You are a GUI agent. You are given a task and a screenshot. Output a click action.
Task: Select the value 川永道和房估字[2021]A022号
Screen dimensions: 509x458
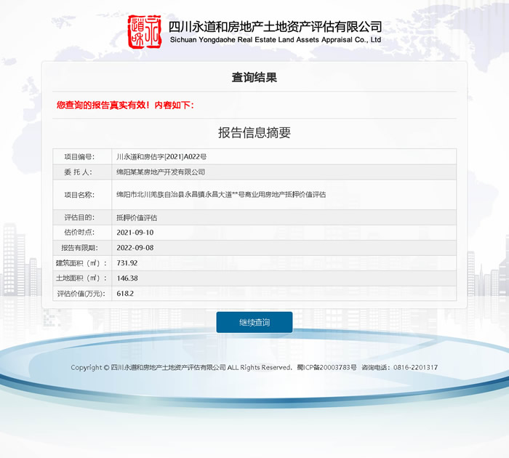click(x=161, y=157)
